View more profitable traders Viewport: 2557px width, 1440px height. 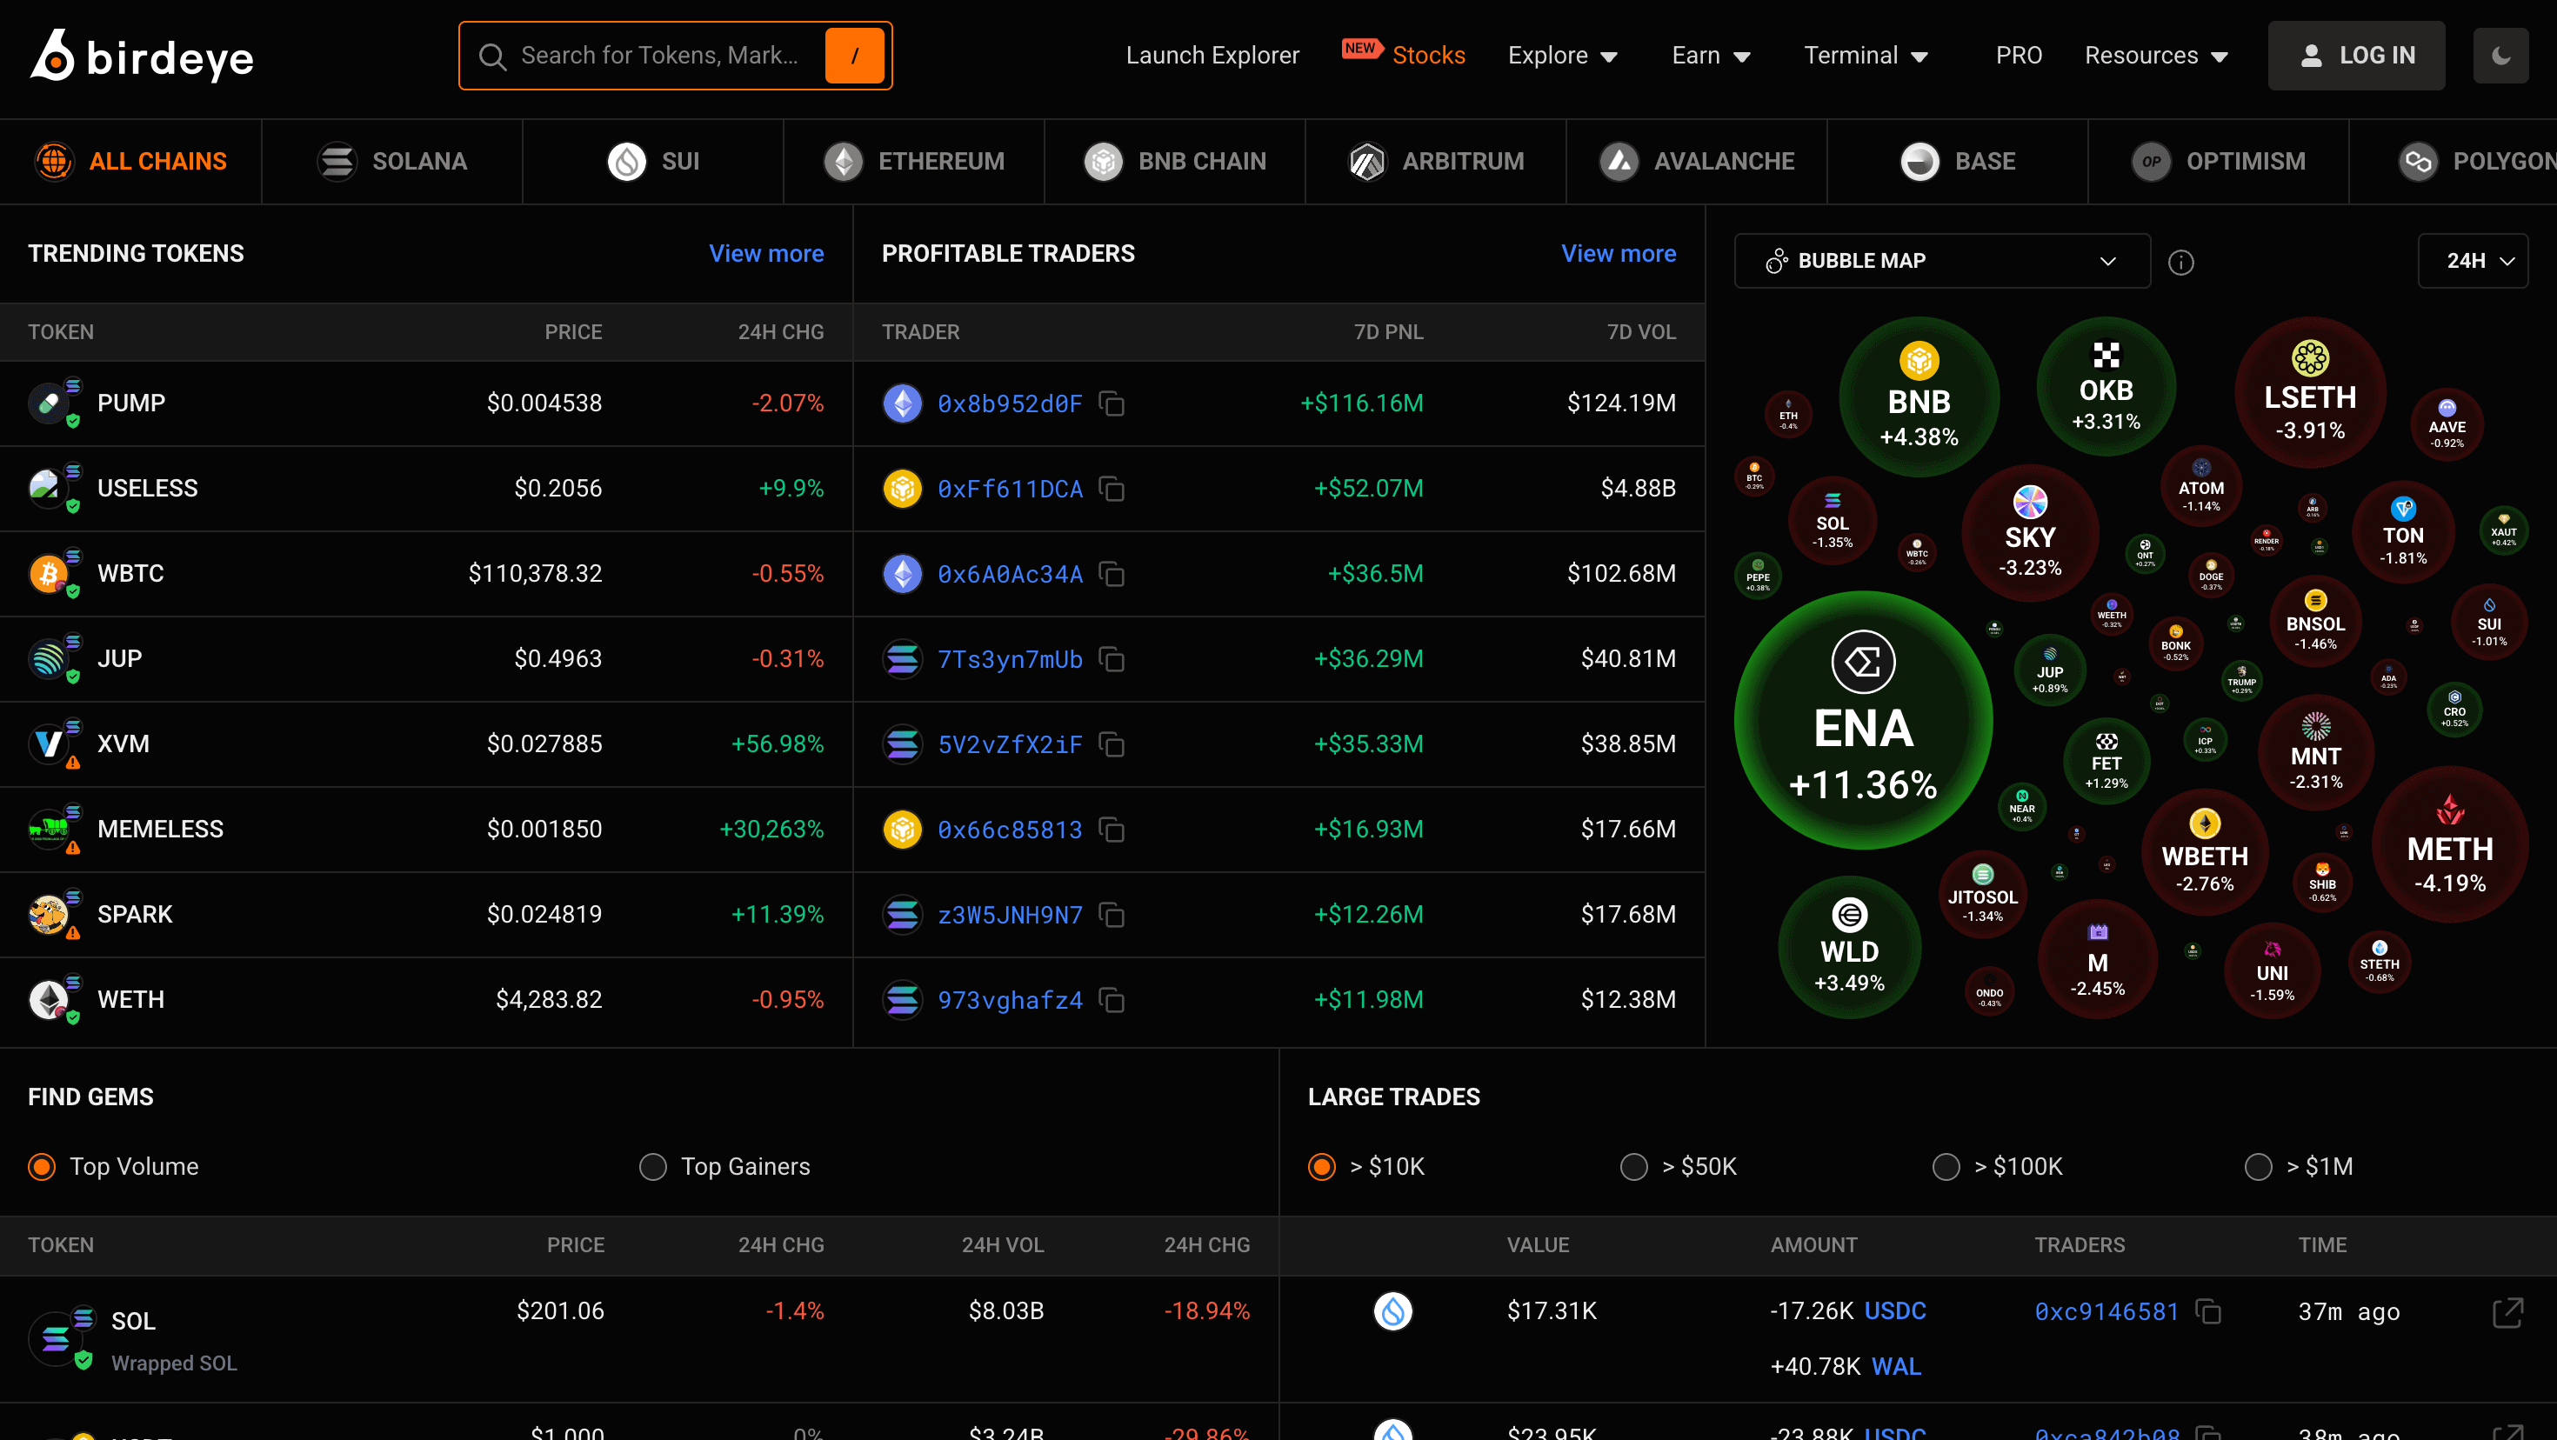pyautogui.click(x=1619, y=254)
